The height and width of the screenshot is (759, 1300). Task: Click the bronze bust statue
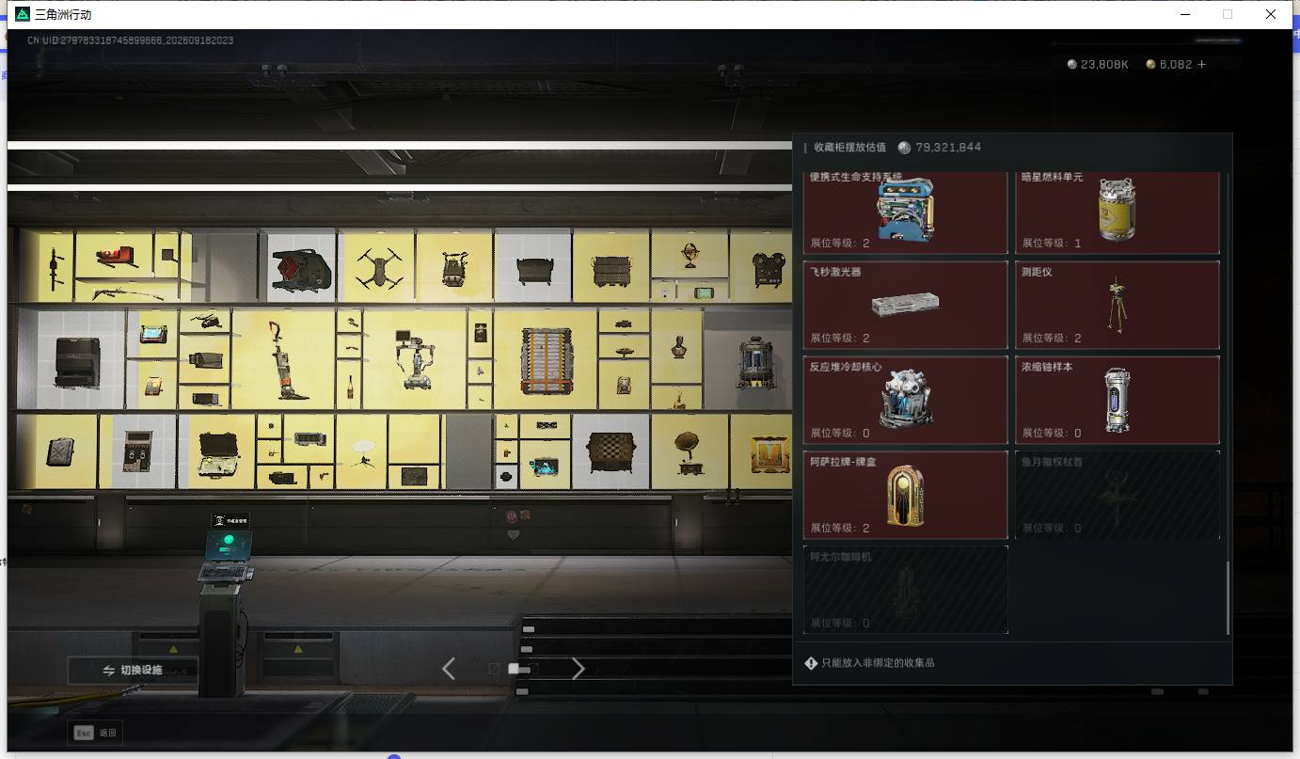(x=678, y=345)
